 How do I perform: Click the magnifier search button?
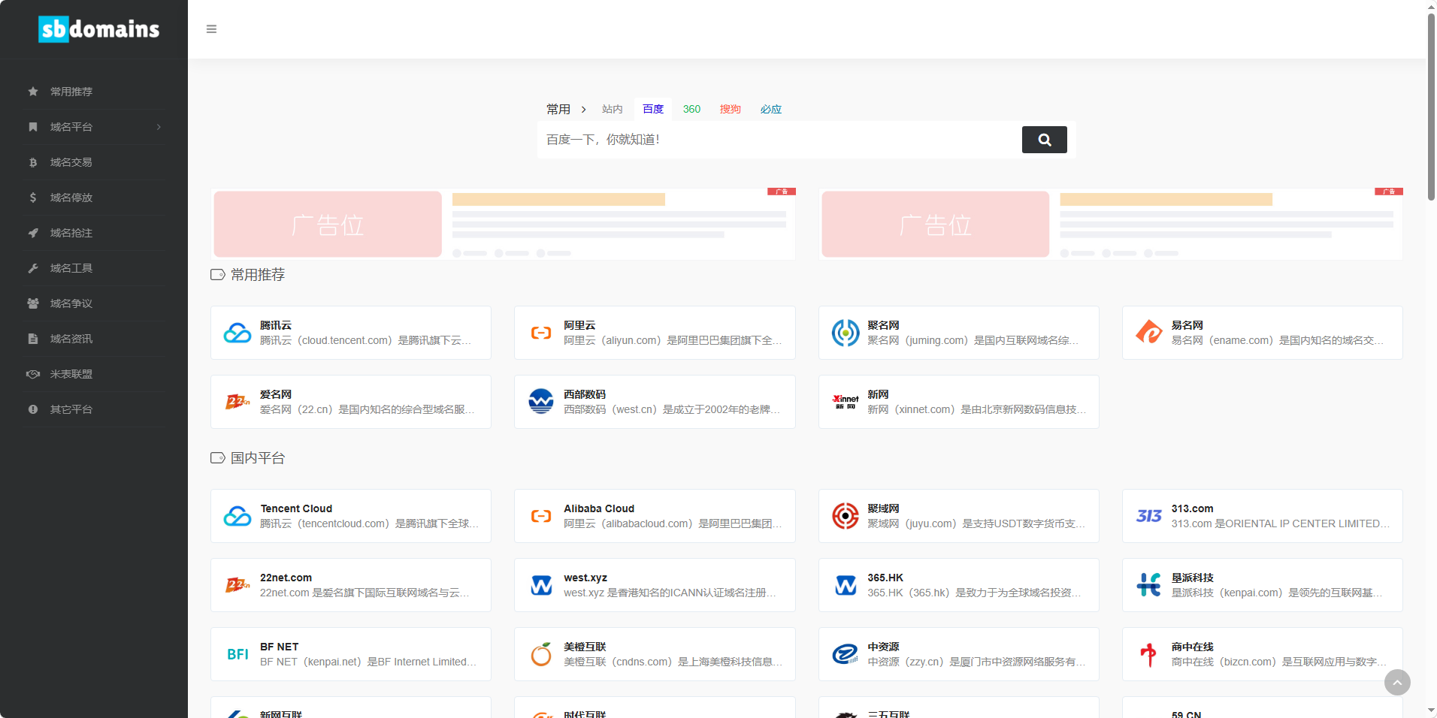coord(1045,140)
